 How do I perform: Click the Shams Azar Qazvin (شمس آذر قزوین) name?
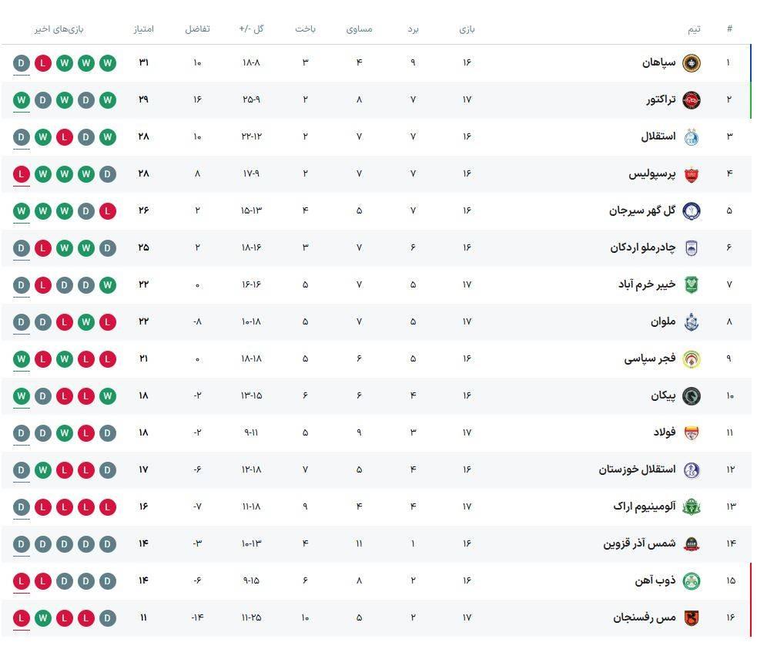639,543
